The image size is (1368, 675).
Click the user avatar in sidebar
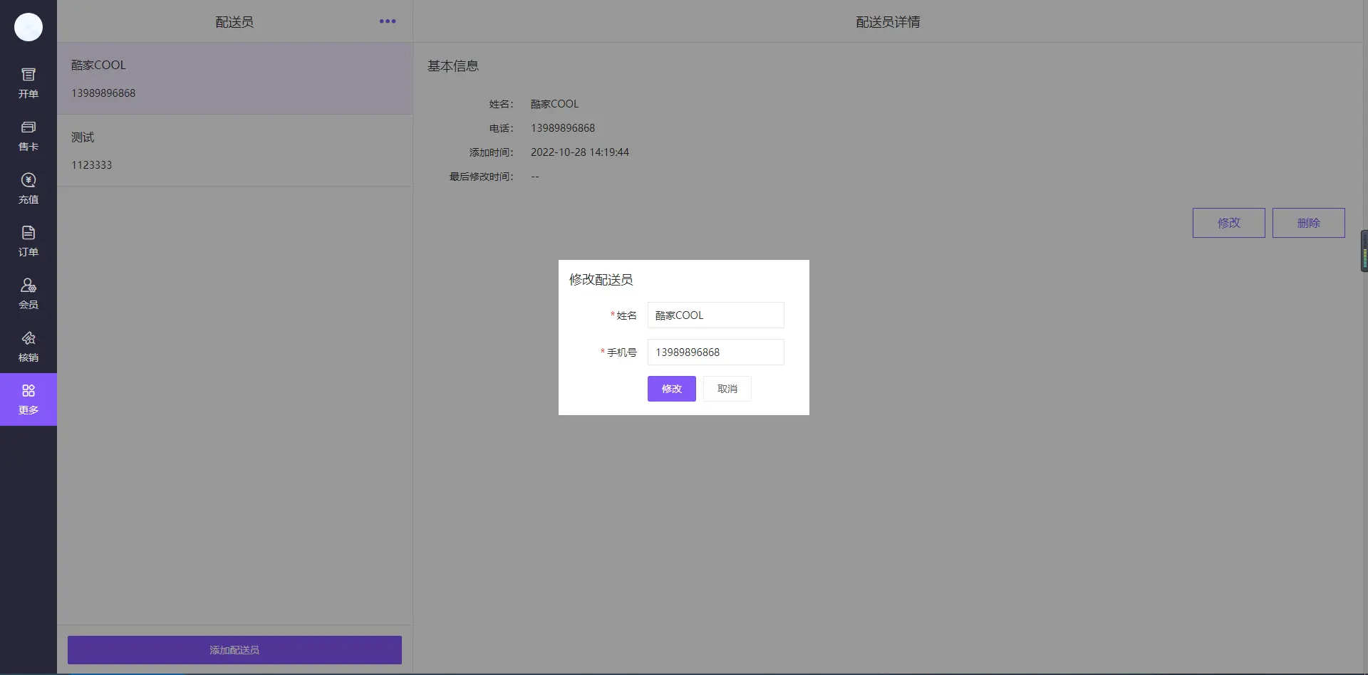coord(28,27)
